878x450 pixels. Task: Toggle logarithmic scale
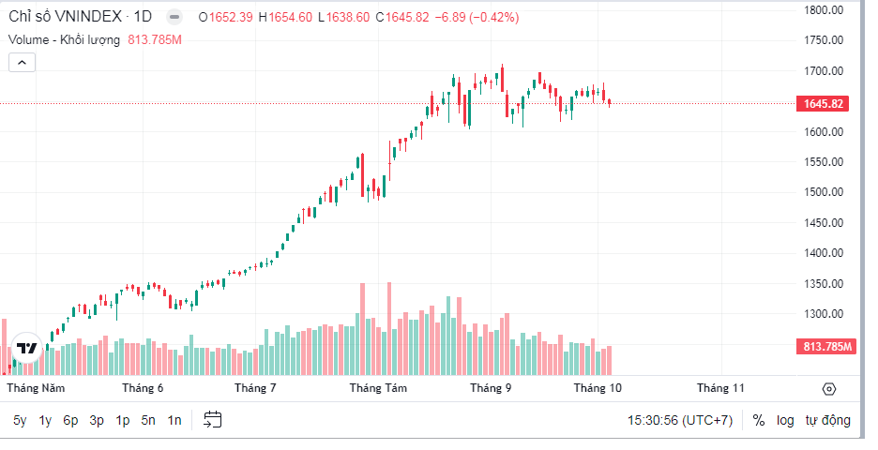(784, 420)
